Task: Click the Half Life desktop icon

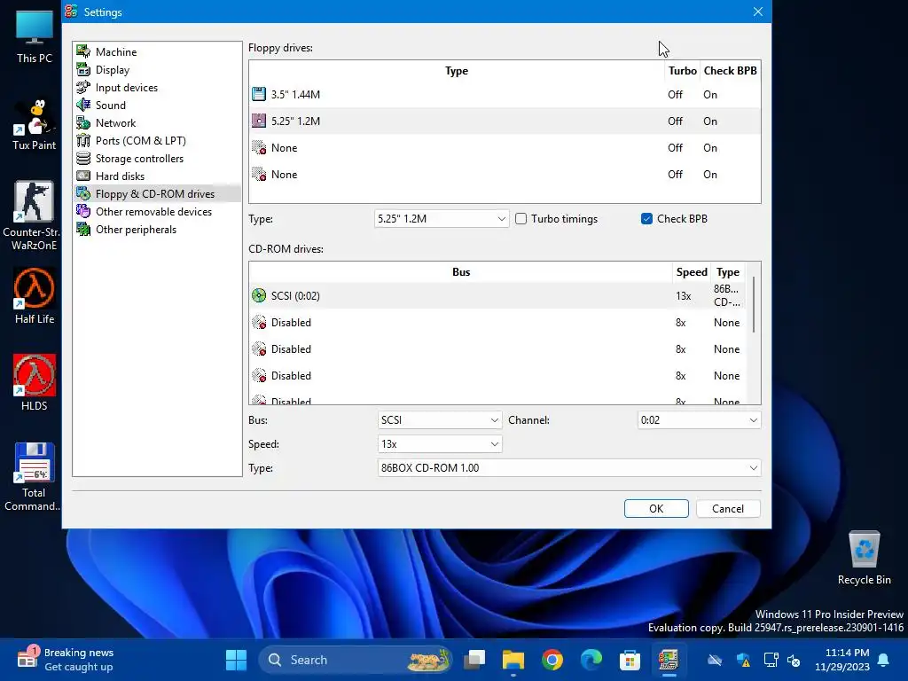Action: 35,296
